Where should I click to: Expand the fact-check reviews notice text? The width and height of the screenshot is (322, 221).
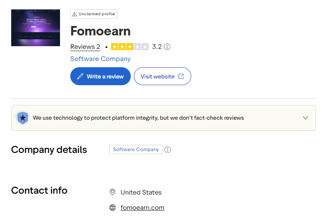tap(138, 118)
